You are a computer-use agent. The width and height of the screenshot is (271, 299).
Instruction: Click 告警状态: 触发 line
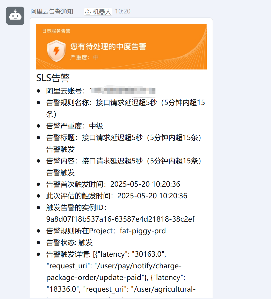[x=70, y=242]
